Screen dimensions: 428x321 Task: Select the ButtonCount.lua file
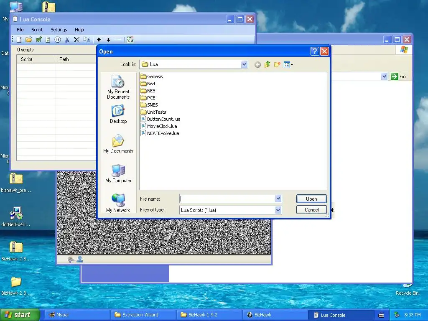click(x=160, y=119)
